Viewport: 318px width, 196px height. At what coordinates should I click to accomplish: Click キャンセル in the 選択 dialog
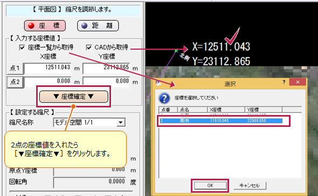point(250,185)
